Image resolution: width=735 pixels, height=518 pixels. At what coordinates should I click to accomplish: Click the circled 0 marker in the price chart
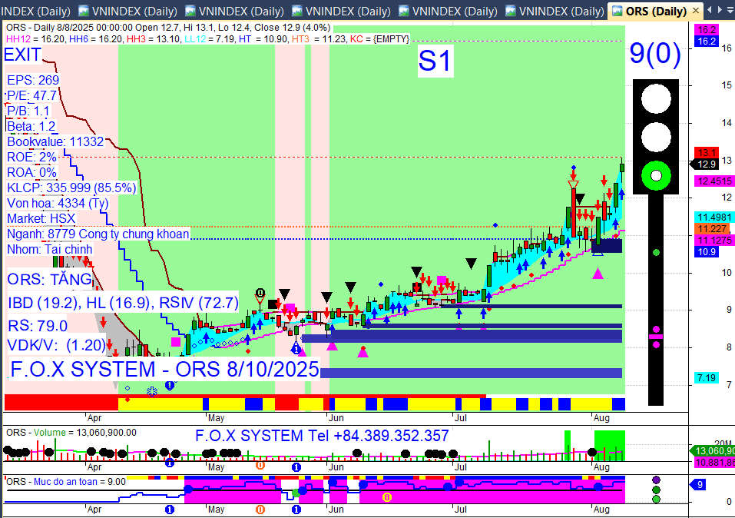260,292
